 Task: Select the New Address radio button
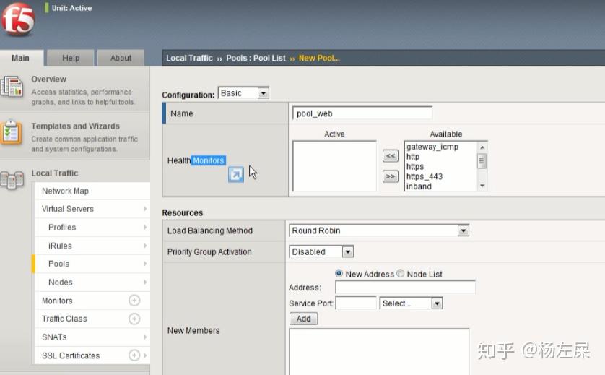coord(339,273)
